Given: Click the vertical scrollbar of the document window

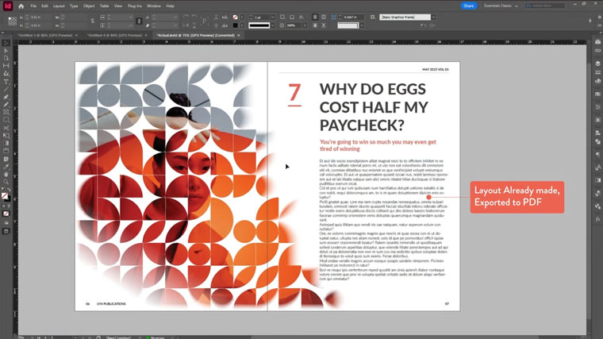Looking at the screenshot, I should 590,191.
